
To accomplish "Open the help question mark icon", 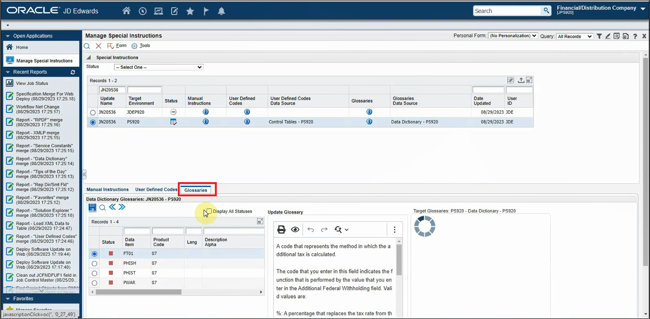I will click(635, 36).
